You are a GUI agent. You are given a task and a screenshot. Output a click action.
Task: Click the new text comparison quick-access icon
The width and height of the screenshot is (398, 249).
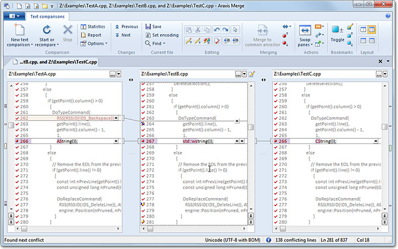pos(19,5)
